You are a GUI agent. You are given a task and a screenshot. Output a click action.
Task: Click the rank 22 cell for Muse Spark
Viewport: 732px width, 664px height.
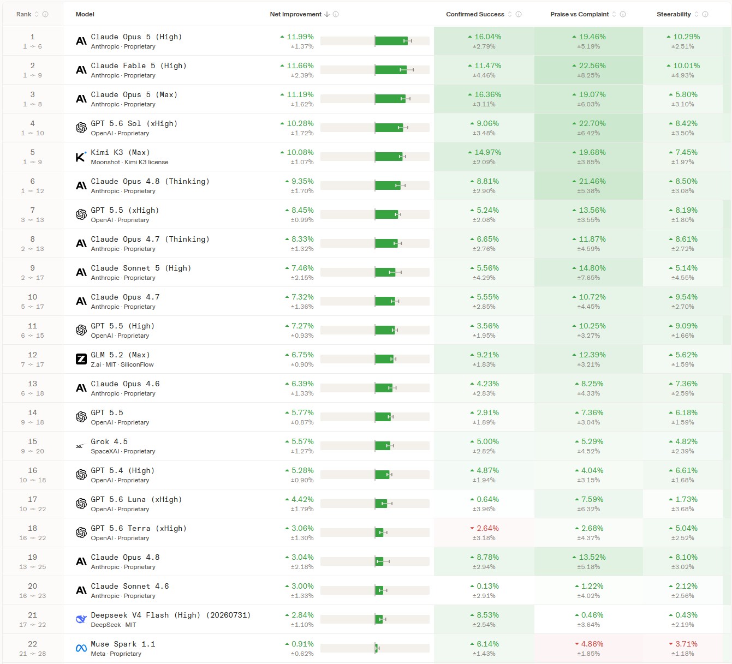pyautogui.click(x=33, y=648)
